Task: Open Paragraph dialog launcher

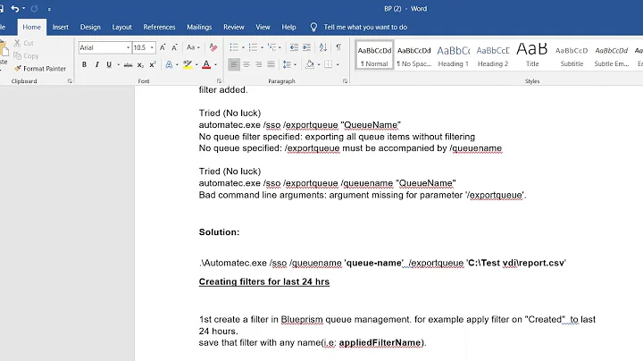Action: coord(346,81)
